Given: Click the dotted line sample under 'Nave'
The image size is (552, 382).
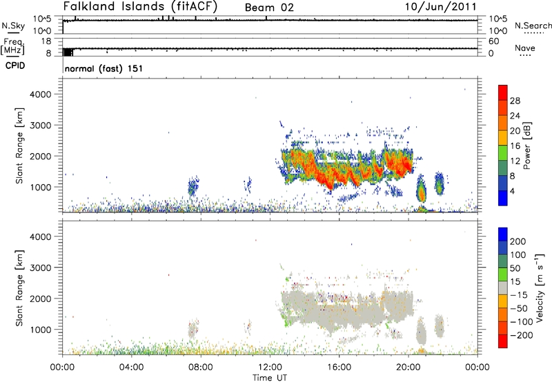Looking at the screenshot, I should click(525, 56).
